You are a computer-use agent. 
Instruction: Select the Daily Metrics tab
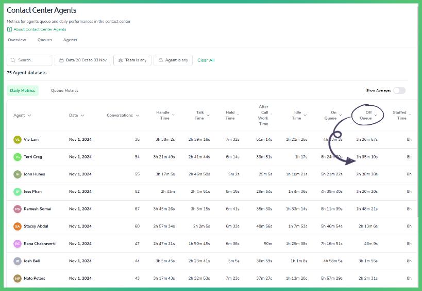(x=23, y=90)
